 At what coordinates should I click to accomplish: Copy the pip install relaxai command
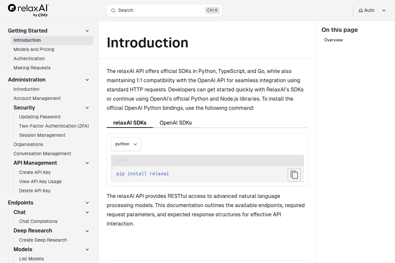[x=294, y=175]
